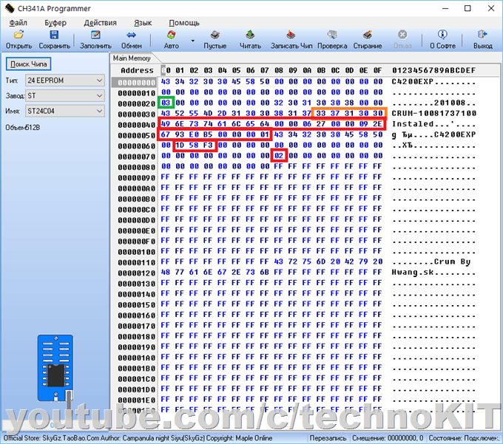This screenshot has width=503, height=444.
Task: Open the Действия menu
Action: [x=100, y=23]
